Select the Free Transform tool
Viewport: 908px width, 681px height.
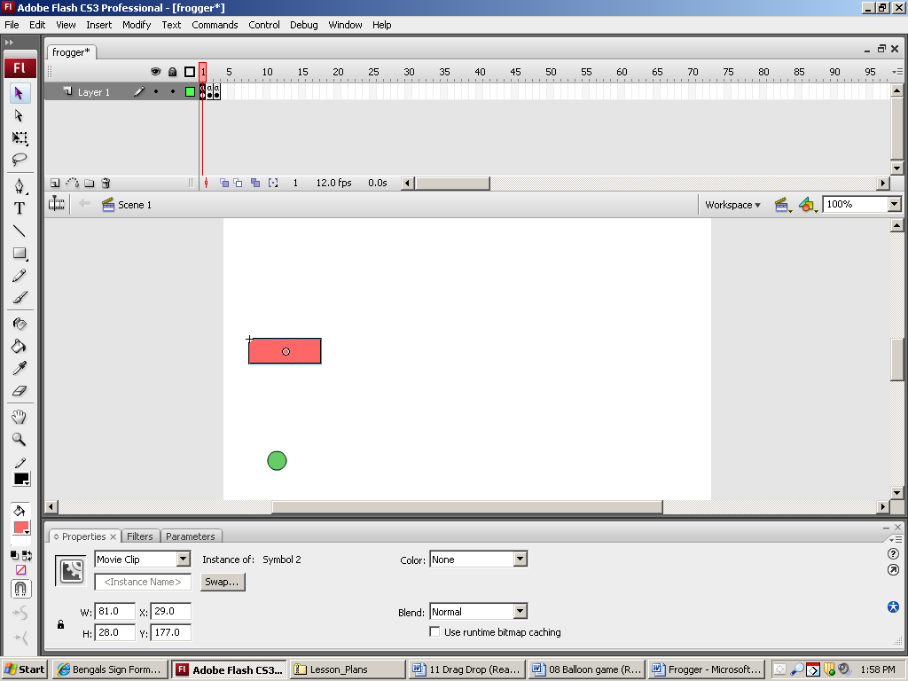(20, 138)
